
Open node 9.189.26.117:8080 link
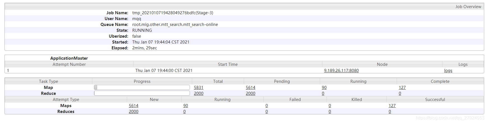click(x=341, y=71)
